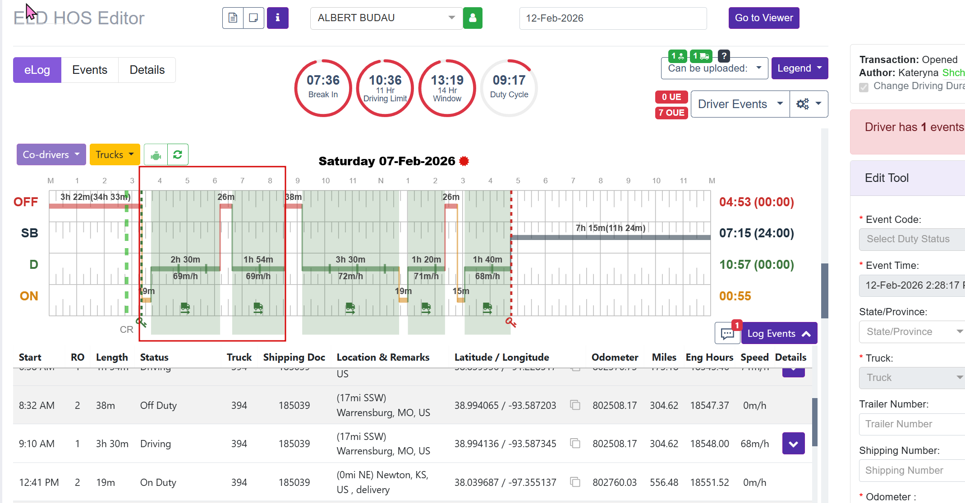The width and height of the screenshot is (965, 503).
Task: Click the sticky note icon button
Action: pyautogui.click(x=253, y=18)
